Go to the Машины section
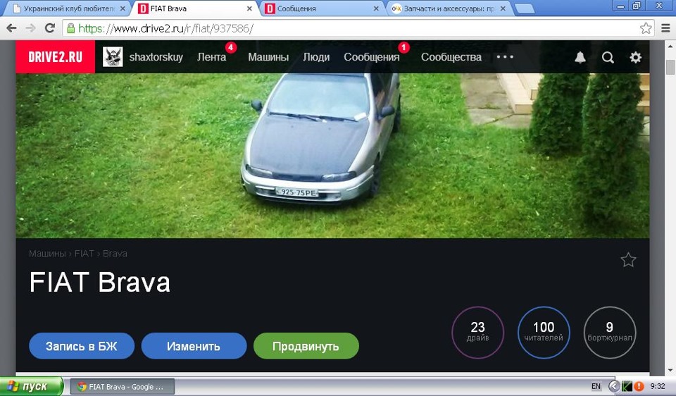Image resolution: width=676 pixels, height=396 pixels. pyautogui.click(x=268, y=57)
